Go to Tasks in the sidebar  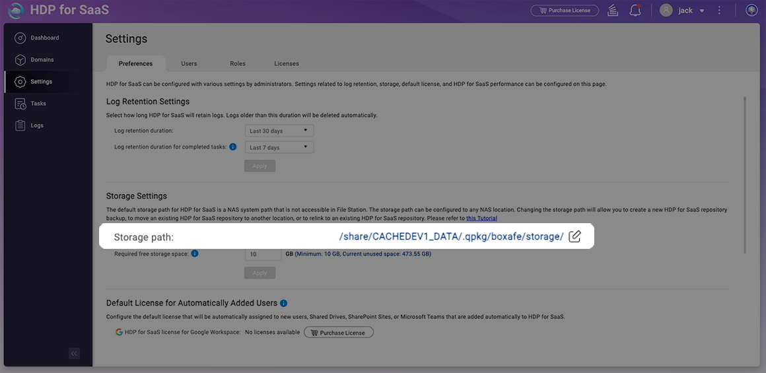click(38, 104)
